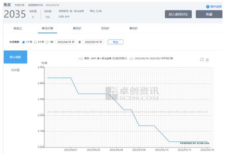Switch to the 自定义 tab

coord(18,28)
